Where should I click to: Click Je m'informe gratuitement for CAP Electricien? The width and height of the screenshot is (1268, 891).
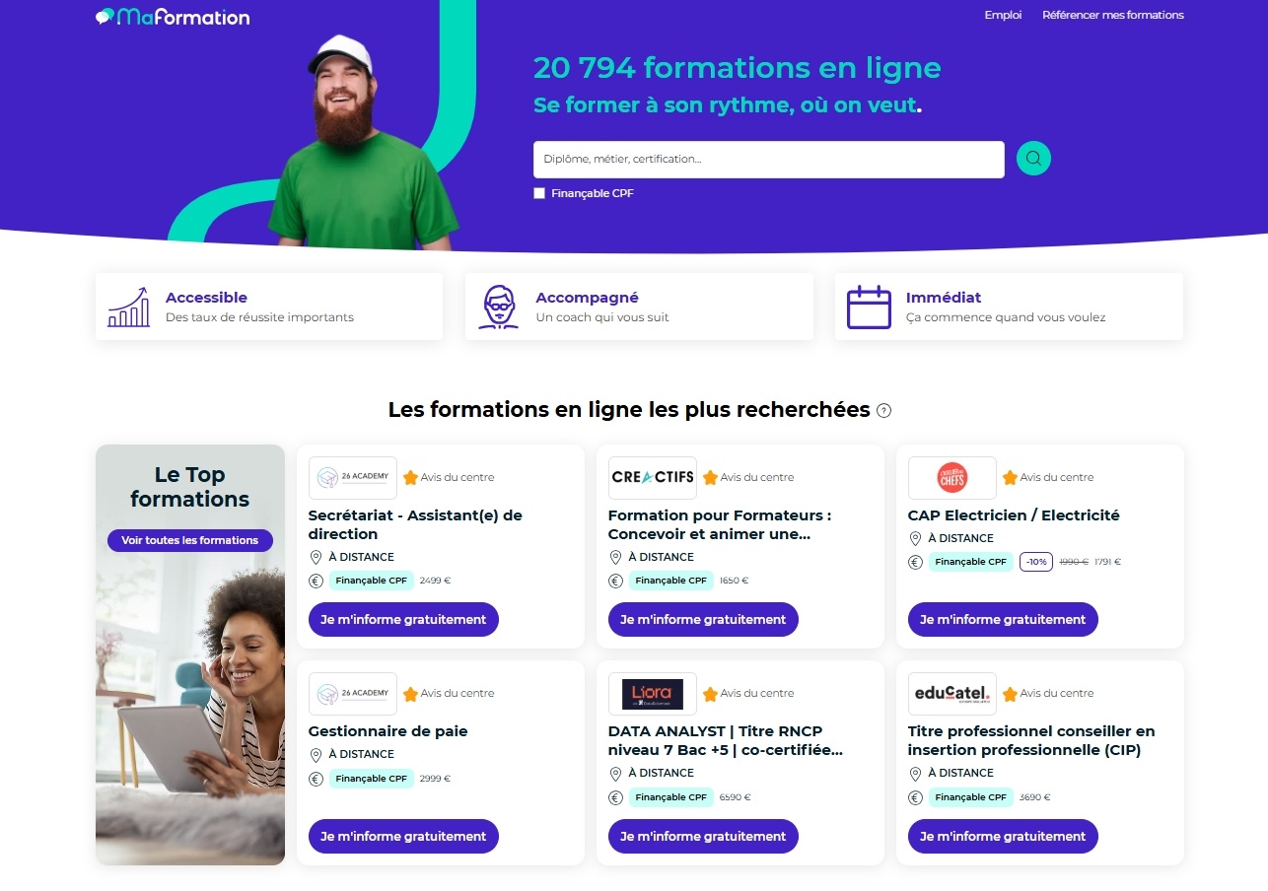[1003, 619]
